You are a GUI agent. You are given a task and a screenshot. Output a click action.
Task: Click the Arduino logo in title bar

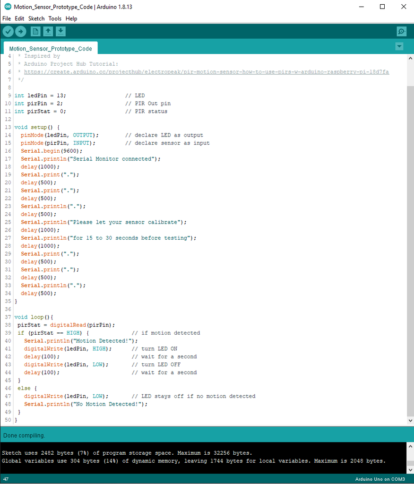click(8, 7)
